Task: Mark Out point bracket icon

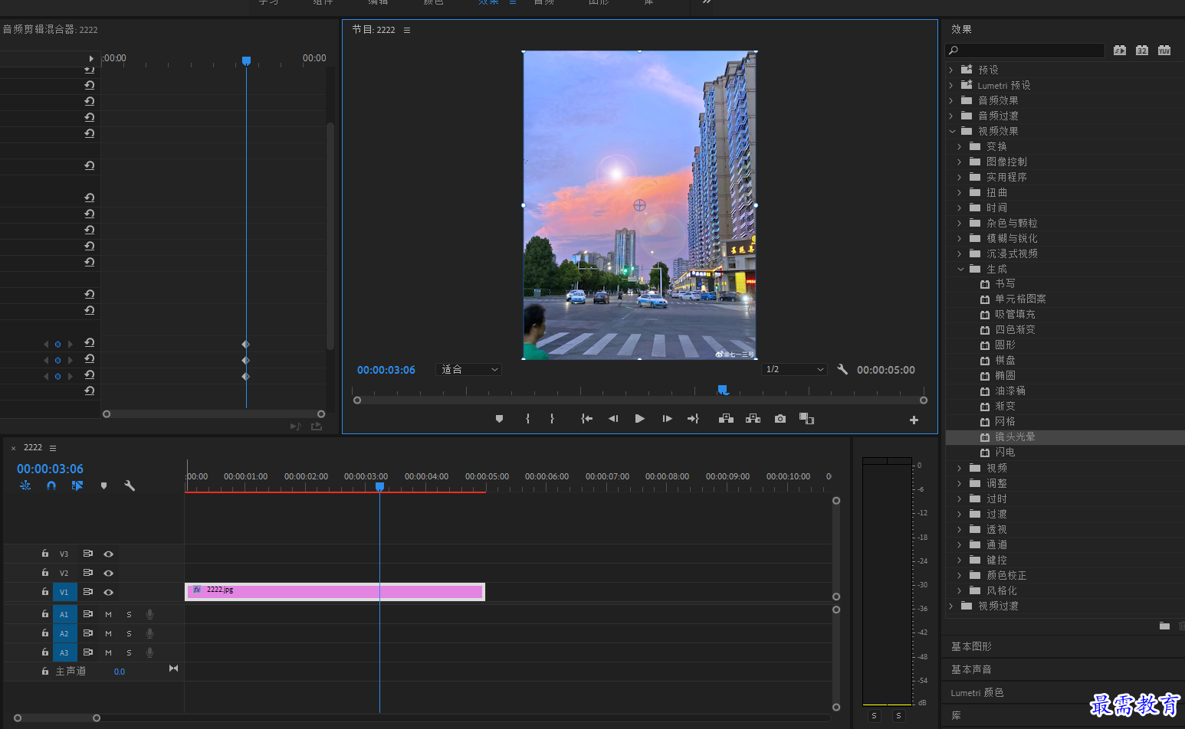Action: click(x=552, y=419)
